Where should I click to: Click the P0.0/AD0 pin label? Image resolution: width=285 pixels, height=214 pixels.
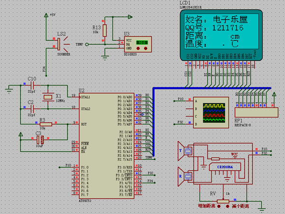click(x=125, y=97)
